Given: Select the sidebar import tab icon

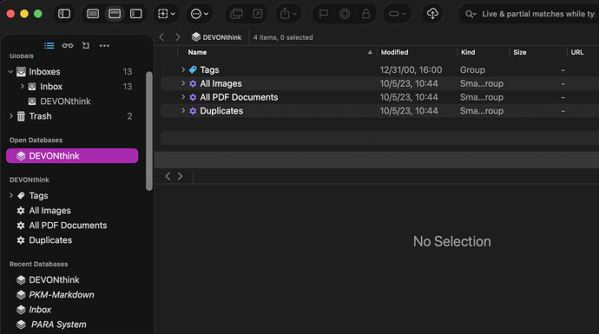Looking at the screenshot, I should [86, 46].
